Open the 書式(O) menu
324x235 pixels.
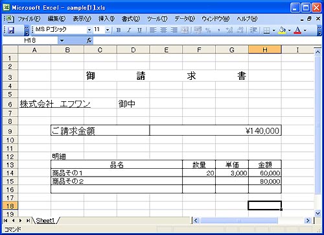click(131, 19)
